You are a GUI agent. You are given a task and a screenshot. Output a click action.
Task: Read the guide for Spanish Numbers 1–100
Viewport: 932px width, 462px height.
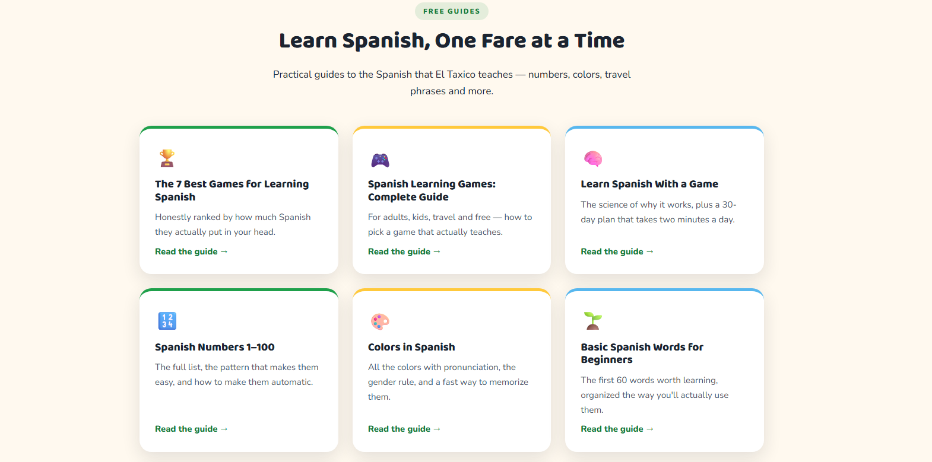(x=191, y=429)
